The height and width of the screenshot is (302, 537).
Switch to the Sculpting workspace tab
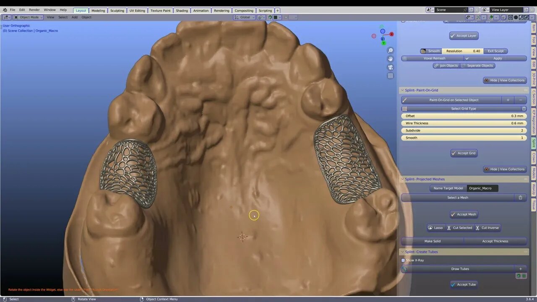(117, 10)
